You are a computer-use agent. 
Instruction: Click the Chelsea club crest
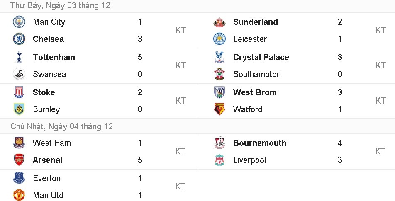[19, 39]
